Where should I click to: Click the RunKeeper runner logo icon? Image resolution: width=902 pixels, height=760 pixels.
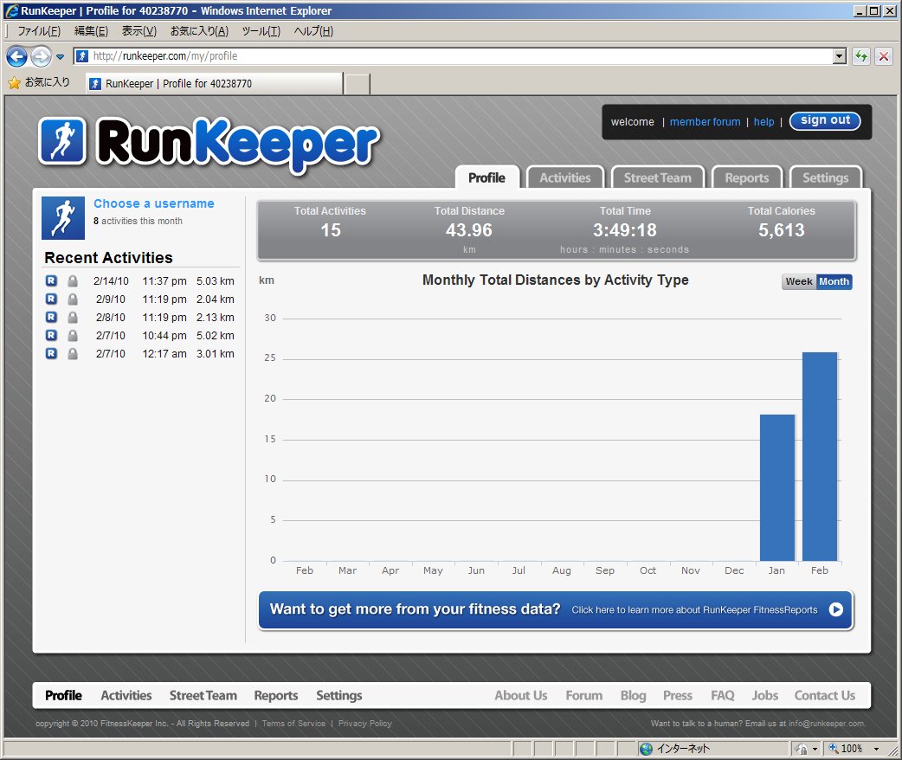point(62,140)
